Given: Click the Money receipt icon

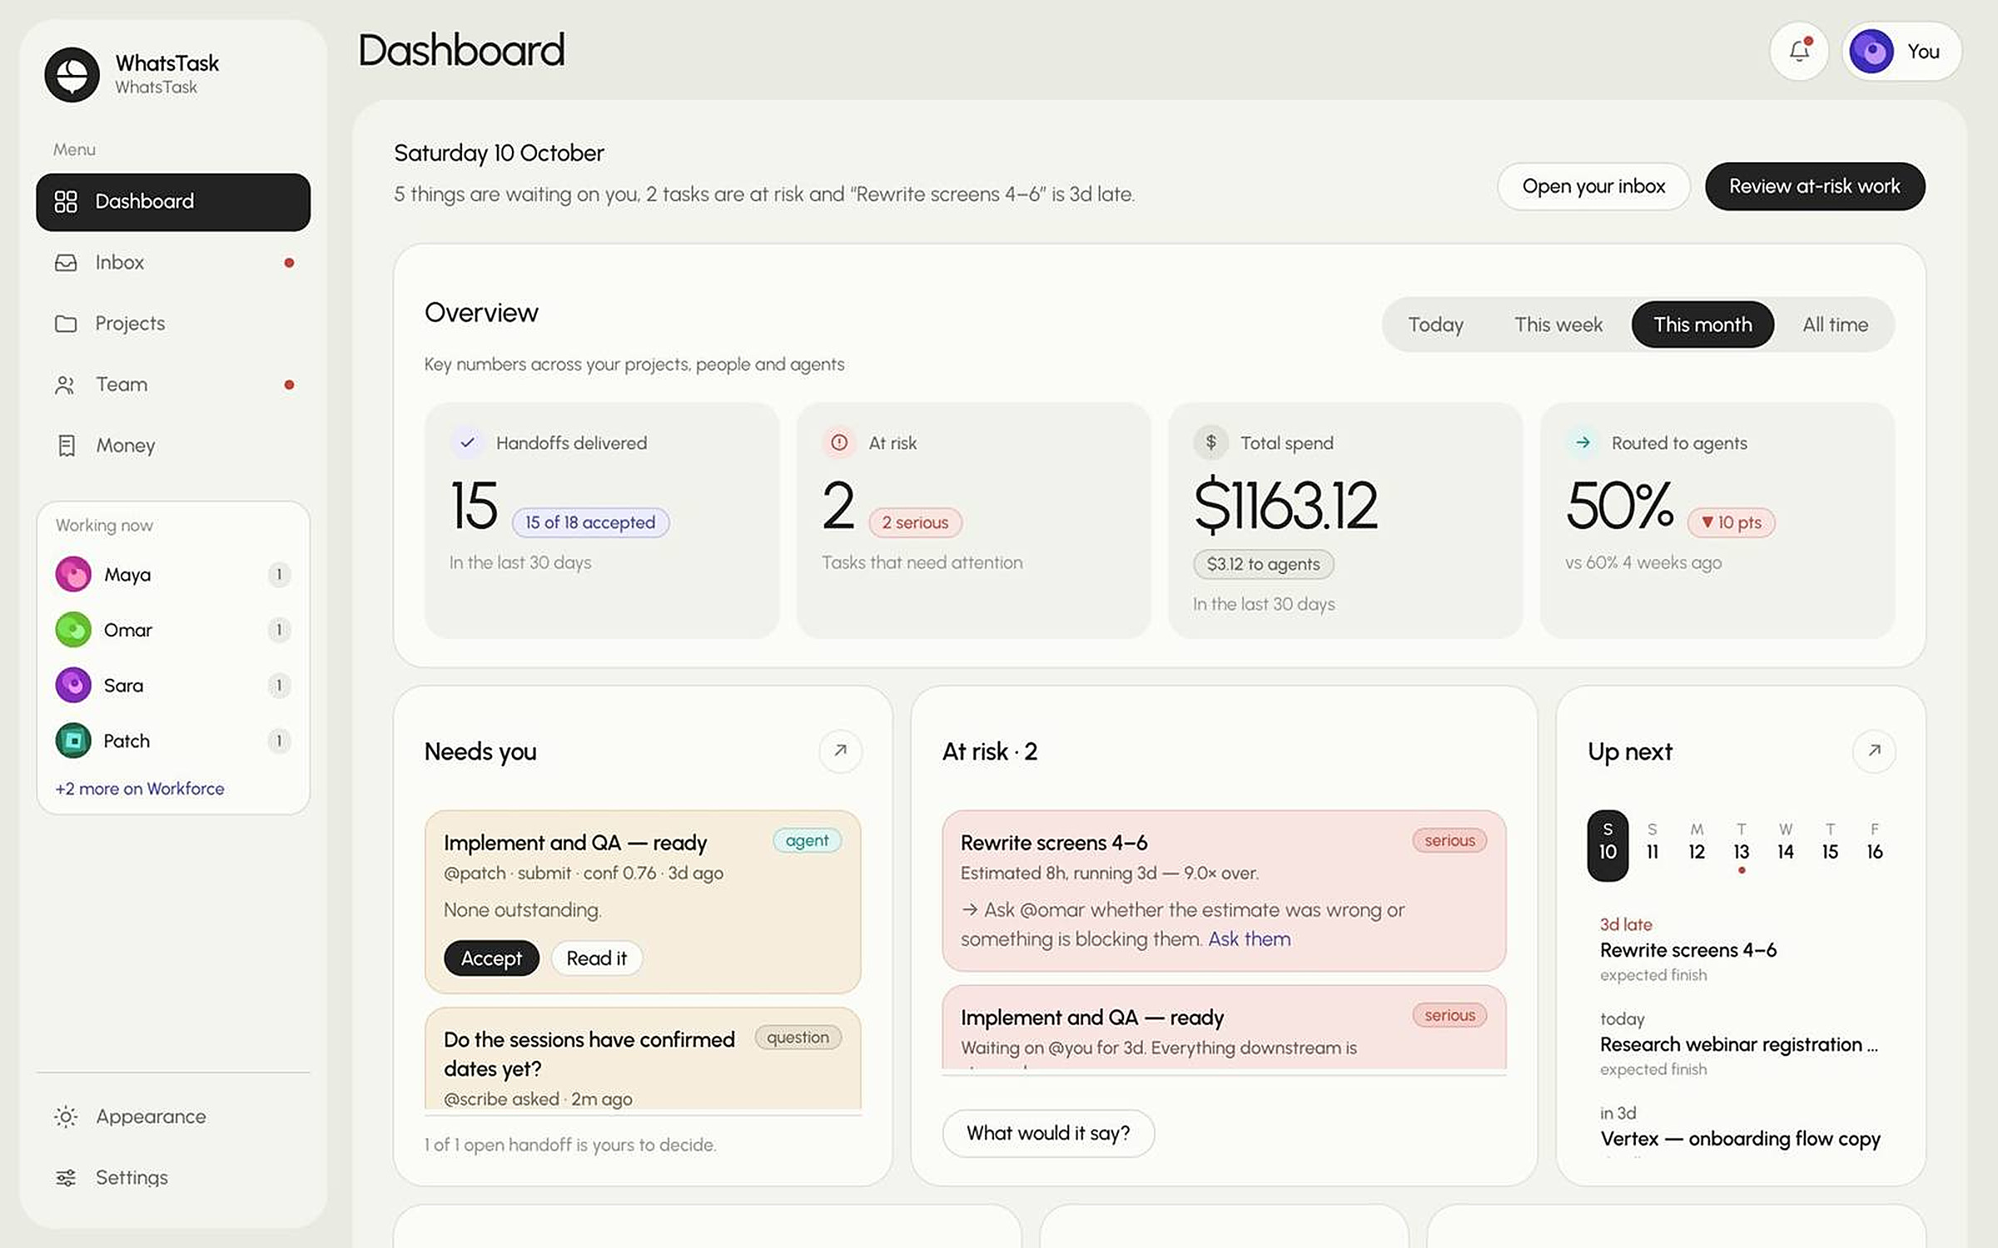Looking at the screenshot, I should point(67,446).
